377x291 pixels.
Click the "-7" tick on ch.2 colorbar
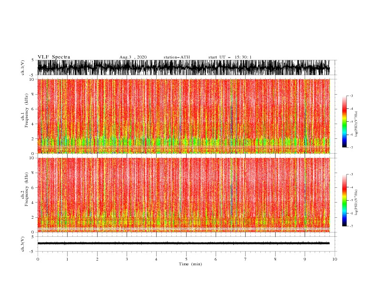pyautogui.click(x=351, y=226)
